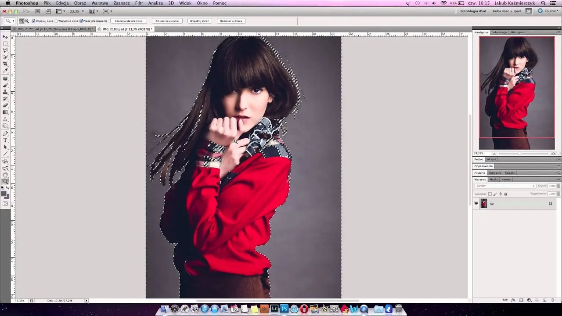Pick the Crop tool
This screenshot has width=562, height=316.
(5, 64)
